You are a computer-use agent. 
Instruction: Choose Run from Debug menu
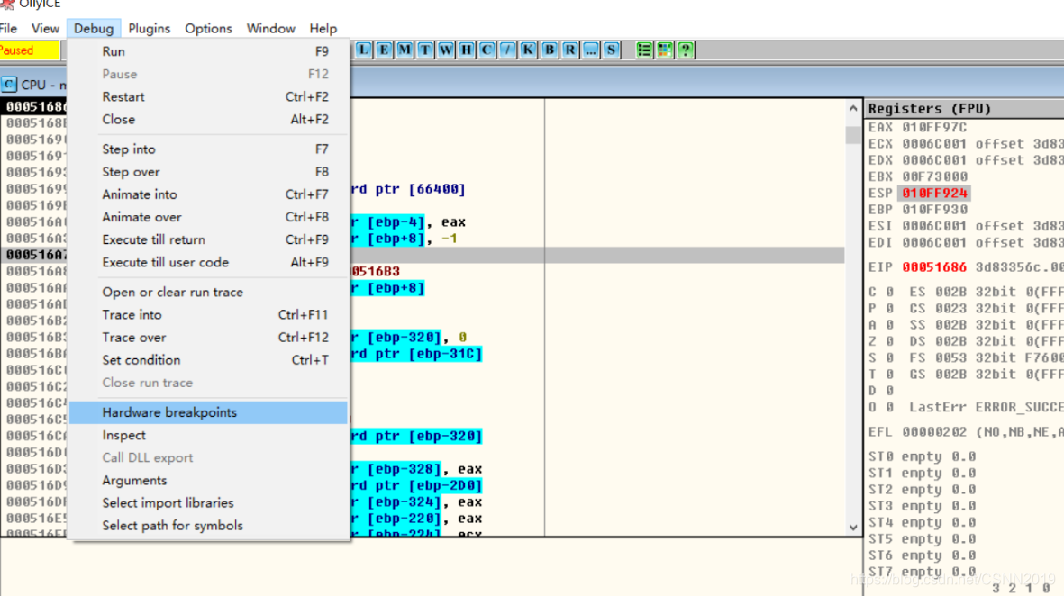click(x=208, y=51)
